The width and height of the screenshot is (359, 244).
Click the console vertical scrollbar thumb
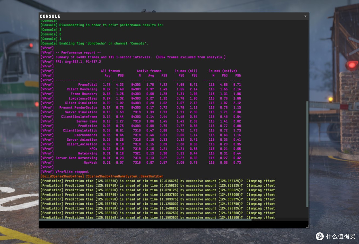(307, 154)
